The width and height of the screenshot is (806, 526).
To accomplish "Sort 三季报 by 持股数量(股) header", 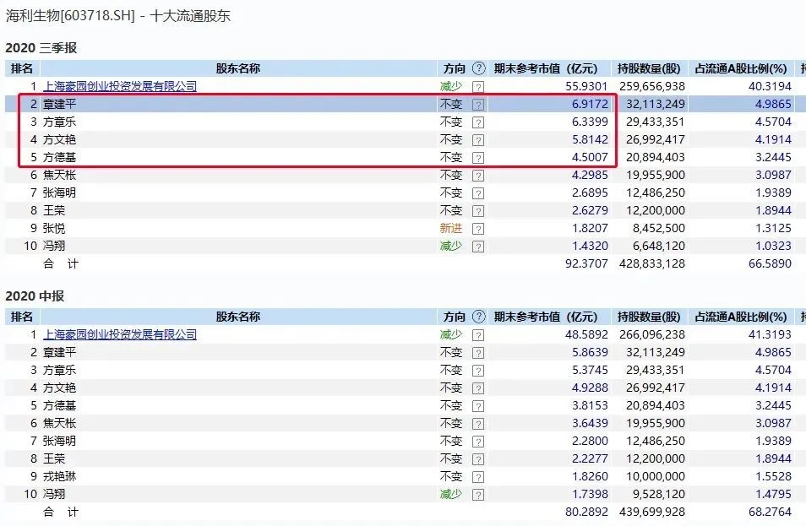I will pos(649,68).
